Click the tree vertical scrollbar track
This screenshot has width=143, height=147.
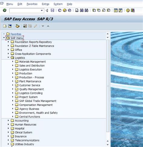[x=108, y=85]
